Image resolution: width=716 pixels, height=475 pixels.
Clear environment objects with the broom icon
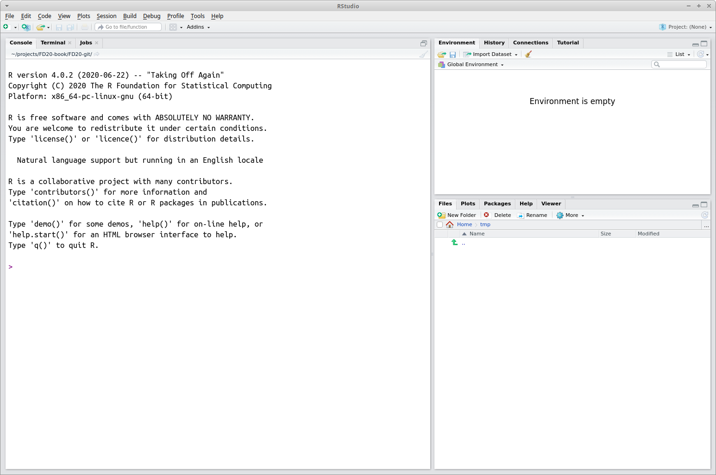pos(528,54)
